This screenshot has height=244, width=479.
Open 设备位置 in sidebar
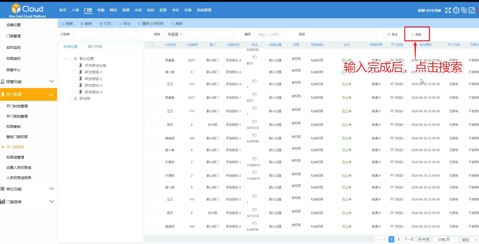tap(14, 25)
